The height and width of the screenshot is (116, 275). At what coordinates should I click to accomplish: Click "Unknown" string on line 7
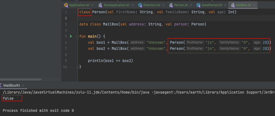coord(156,48)
